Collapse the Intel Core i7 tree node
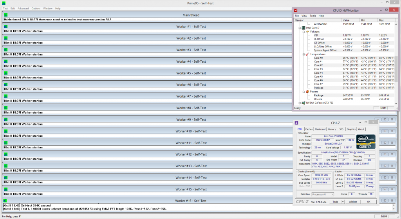Image resolution: width=401 pixels, height=219 pixels. 300,28
